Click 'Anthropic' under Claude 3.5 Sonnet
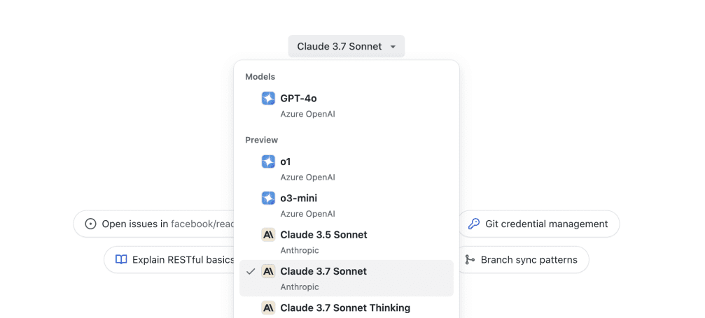This screenshot has width=705, height=318. [x=300, y=250]
